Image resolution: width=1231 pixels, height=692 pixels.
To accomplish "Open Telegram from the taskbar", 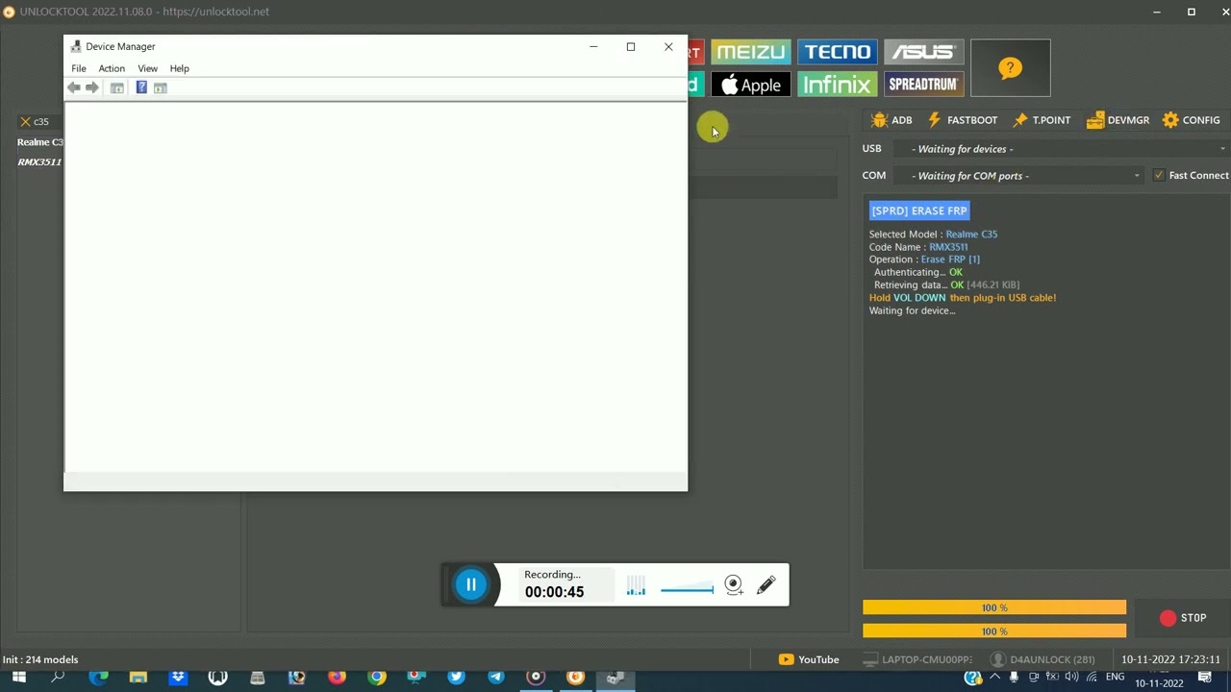I will click(495, 678).
